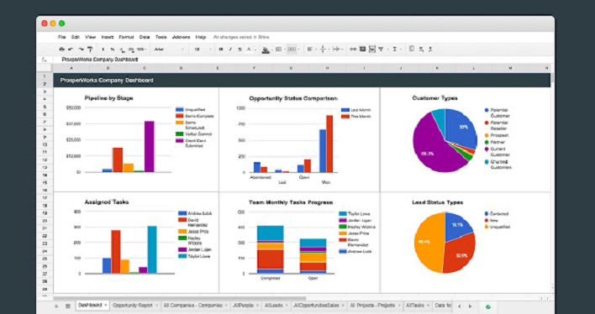The image size is (595, 314).
Task: Click the Borders grid icon
Action: [278, 49]
